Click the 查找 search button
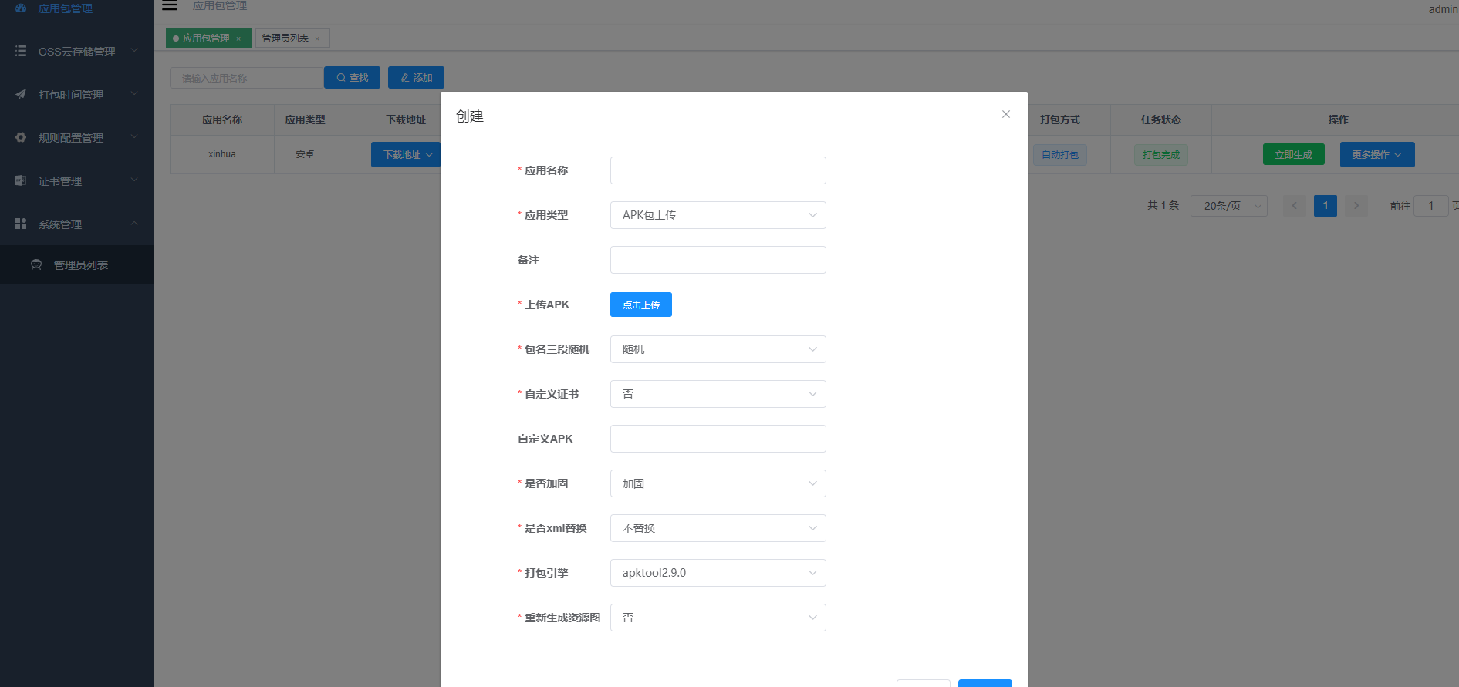This screenshot has height=687, width=1459. (x=352, y=78)
